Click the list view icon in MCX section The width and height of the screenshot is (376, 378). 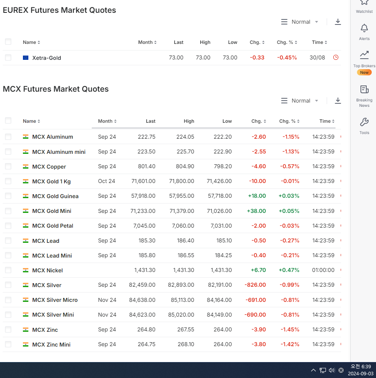[x=284, y=101]
